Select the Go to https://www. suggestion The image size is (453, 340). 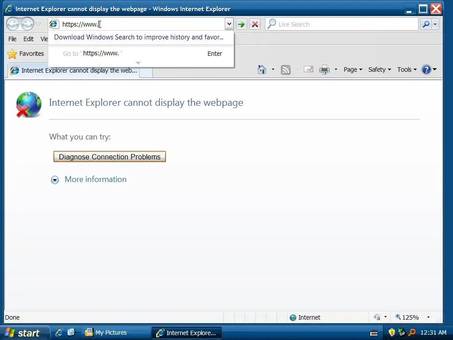coord(141,54)
